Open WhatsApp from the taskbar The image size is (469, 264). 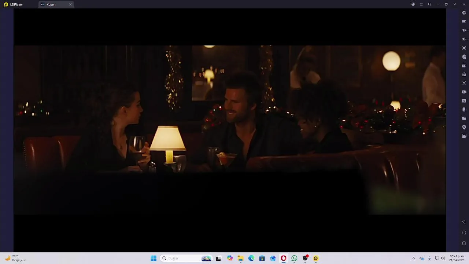point(294,258)
